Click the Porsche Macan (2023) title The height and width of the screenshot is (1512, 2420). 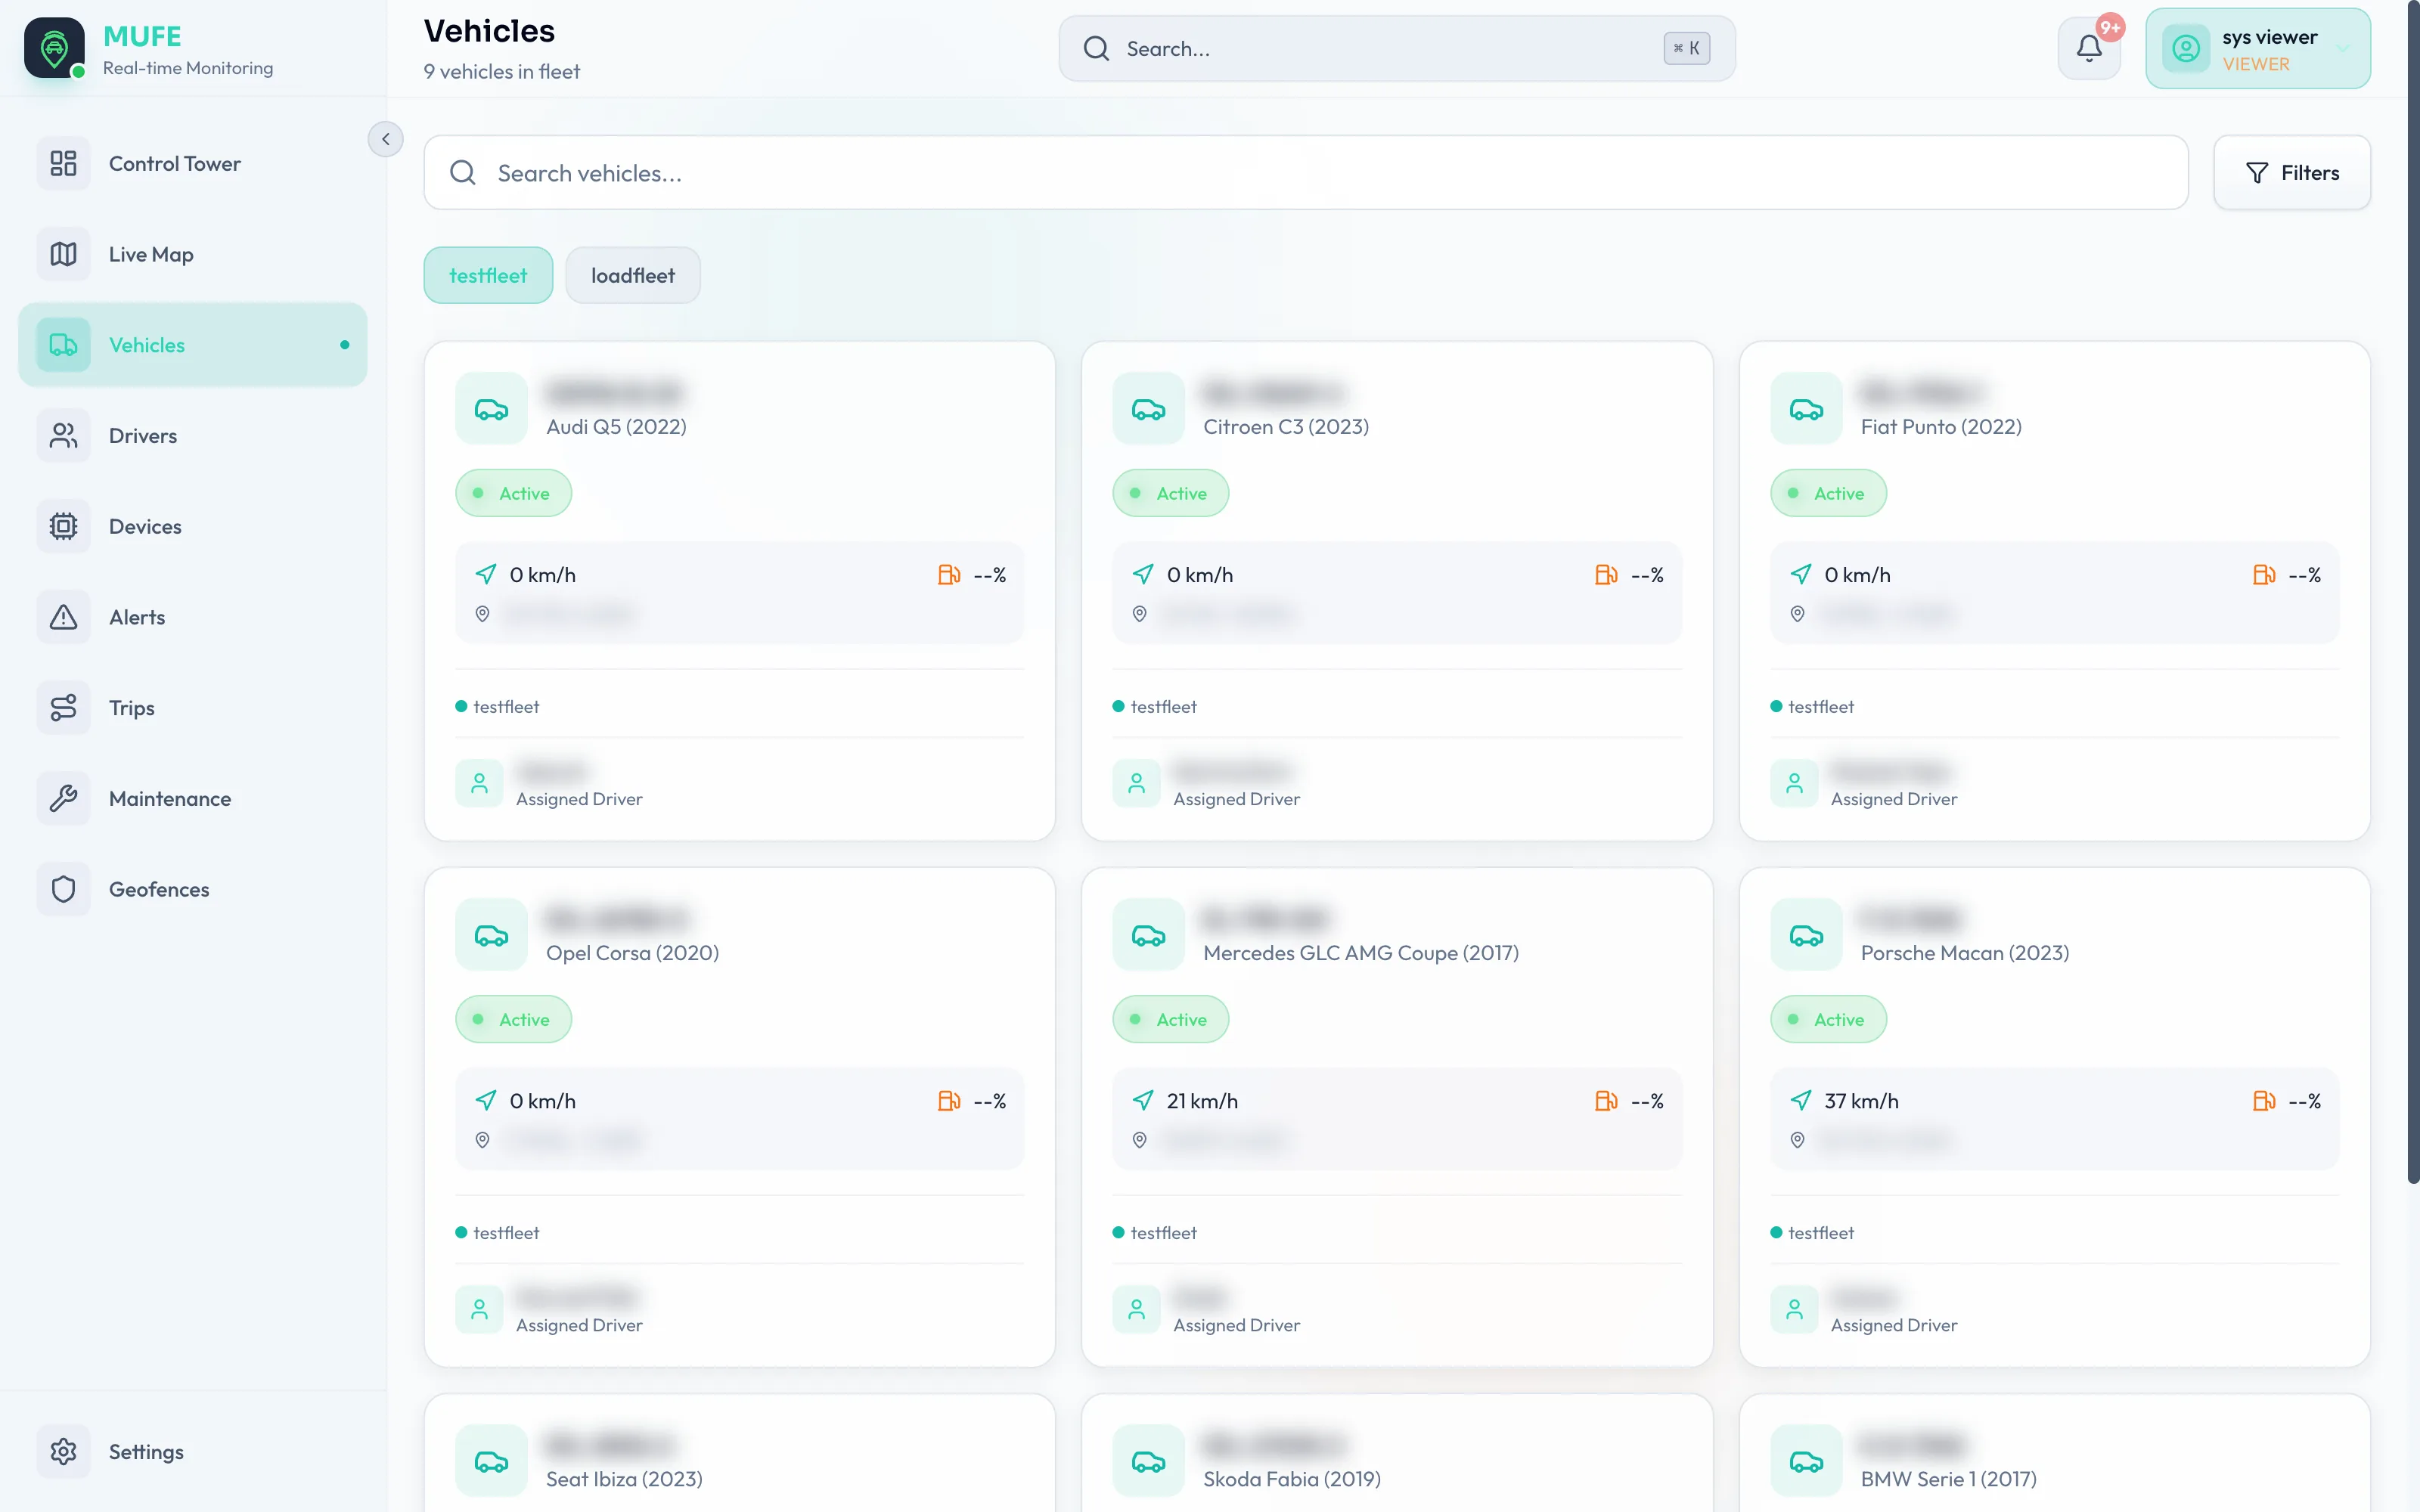(x=1965, y=953)
